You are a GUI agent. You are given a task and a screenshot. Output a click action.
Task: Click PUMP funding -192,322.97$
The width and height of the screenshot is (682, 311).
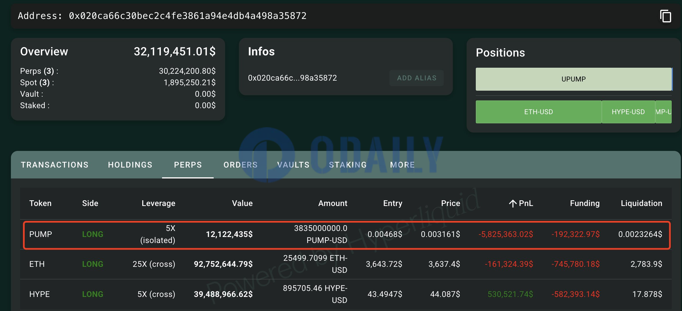click(x=575, y=234)
